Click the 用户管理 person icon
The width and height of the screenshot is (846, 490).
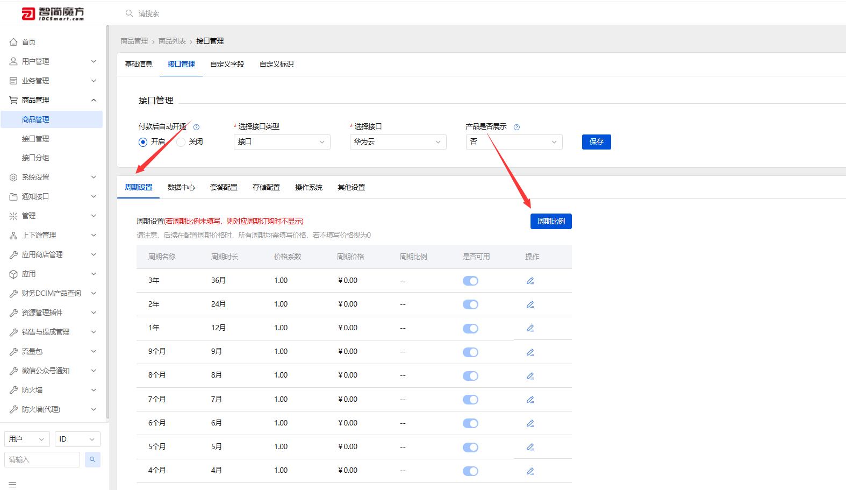coord(13,61)
